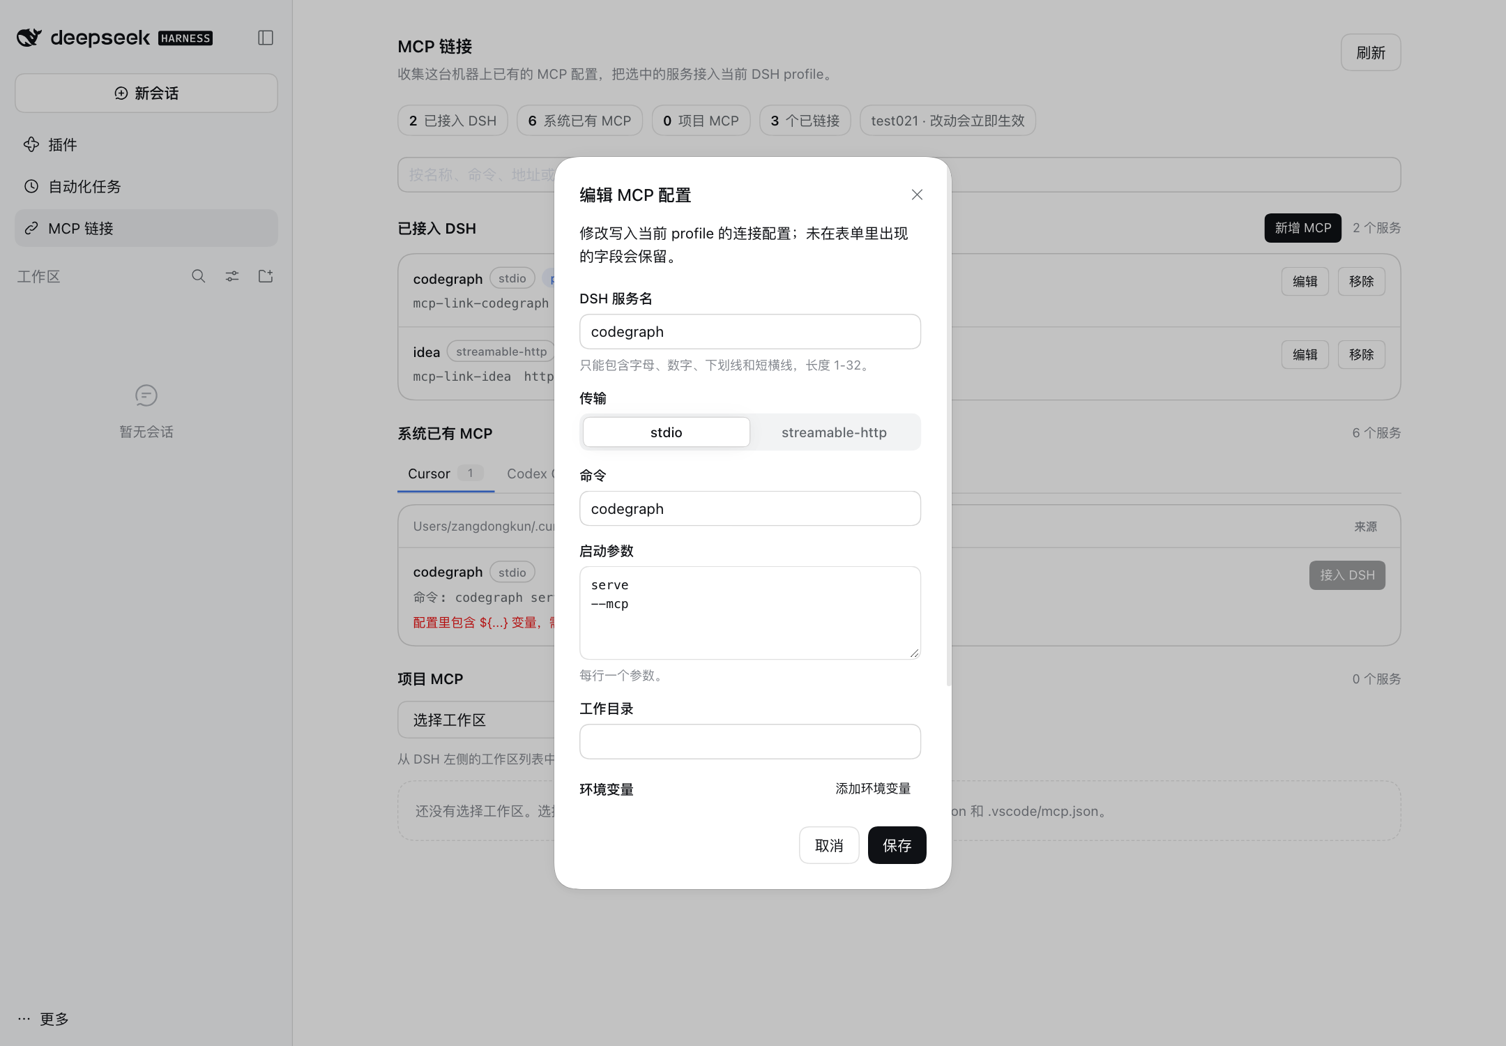The height and width of the screenshot is (1046, 1506).
Task: Focus the 命令 command input
Action: (x=750, y=508)
